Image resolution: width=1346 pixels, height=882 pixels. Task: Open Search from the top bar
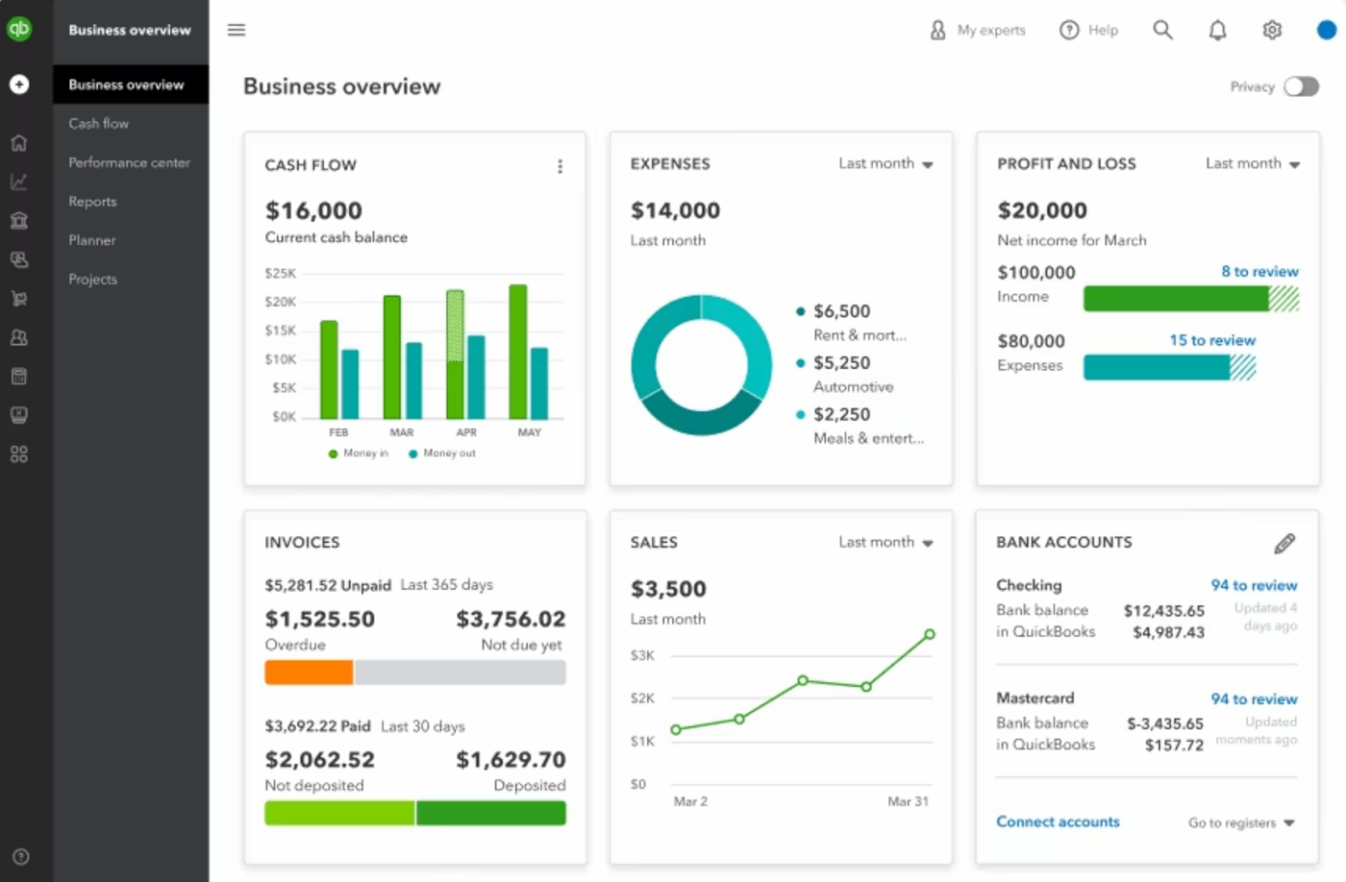tap(1162, 30)
